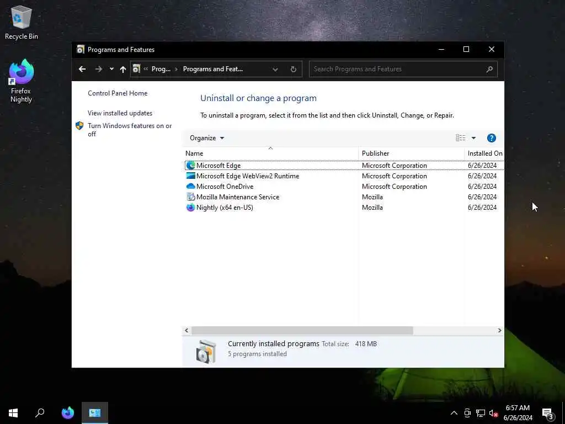Open help via the blue question icon
The width and height of the screenshot is (565, 424).
(492, 138)
